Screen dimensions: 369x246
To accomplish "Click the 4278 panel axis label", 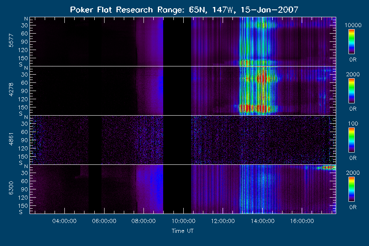I will (x=11, y=89).
